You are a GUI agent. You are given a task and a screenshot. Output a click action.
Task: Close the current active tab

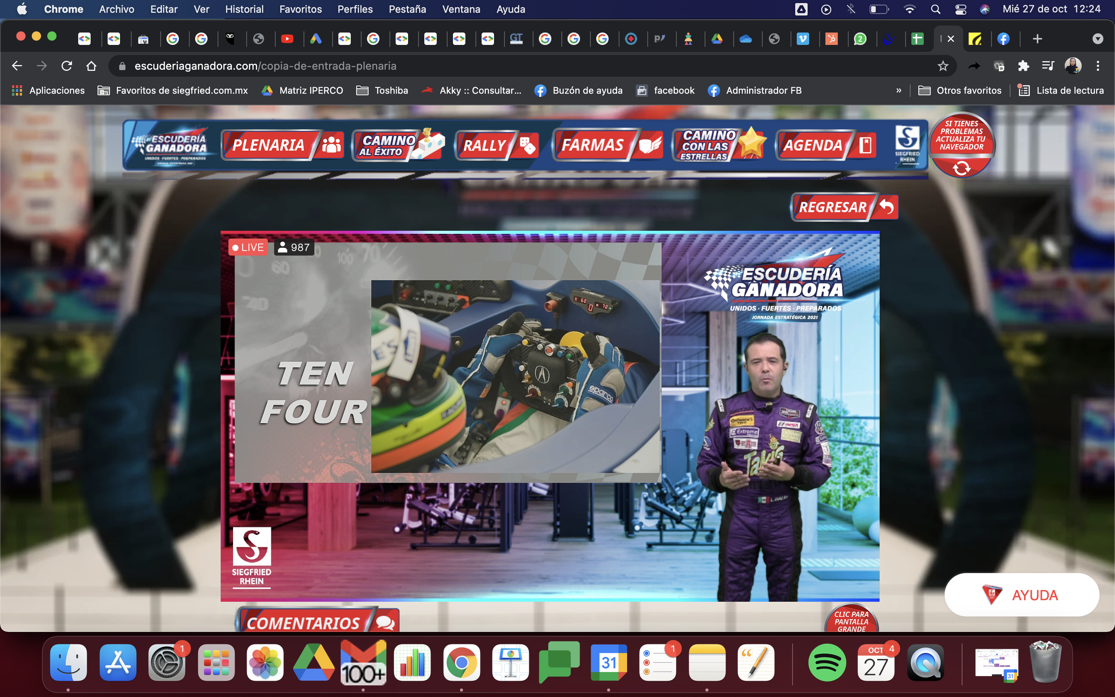950,39
